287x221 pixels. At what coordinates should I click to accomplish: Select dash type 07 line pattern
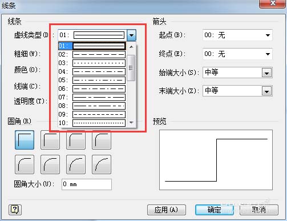(x=92, y=97)
